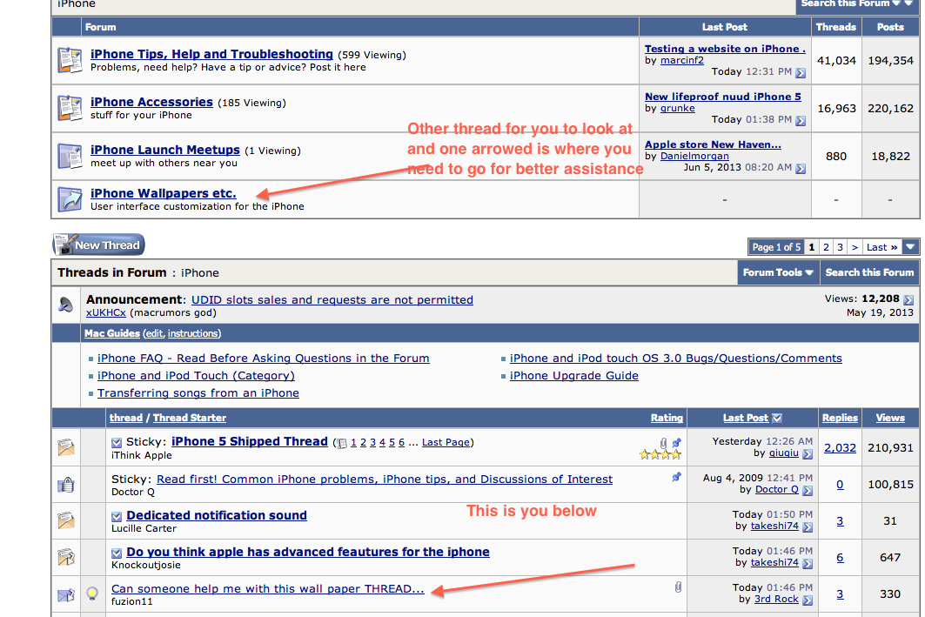The height and width of the screenshot is (617, 925).
Task: Go to last post by grunke arrow icon
Action: (x=801, y=120)
